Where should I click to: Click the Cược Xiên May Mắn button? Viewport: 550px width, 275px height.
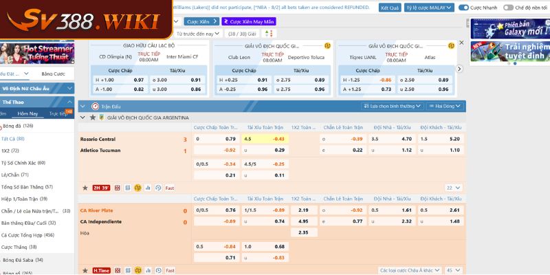click(250, 21)
